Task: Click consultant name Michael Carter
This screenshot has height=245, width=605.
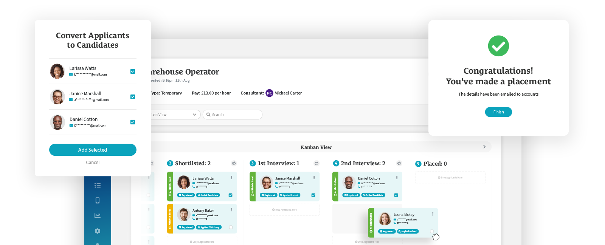Action: tap(288, 93)
